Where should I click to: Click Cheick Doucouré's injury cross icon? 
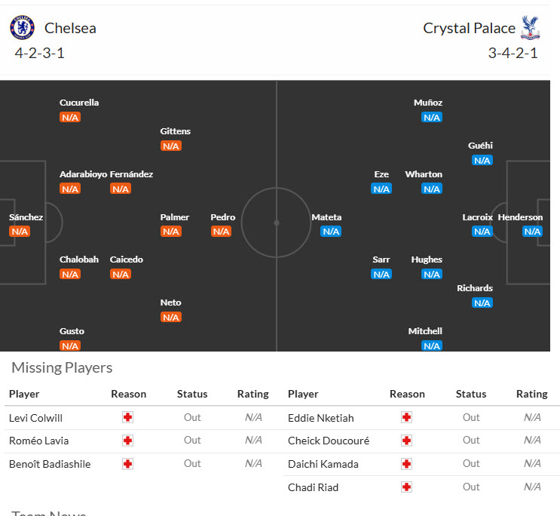(x=406, y=441)
